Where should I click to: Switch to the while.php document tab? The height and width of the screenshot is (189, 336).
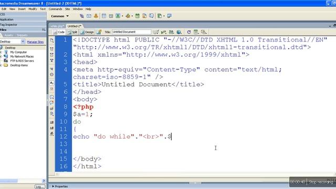(x=57, y=26)
